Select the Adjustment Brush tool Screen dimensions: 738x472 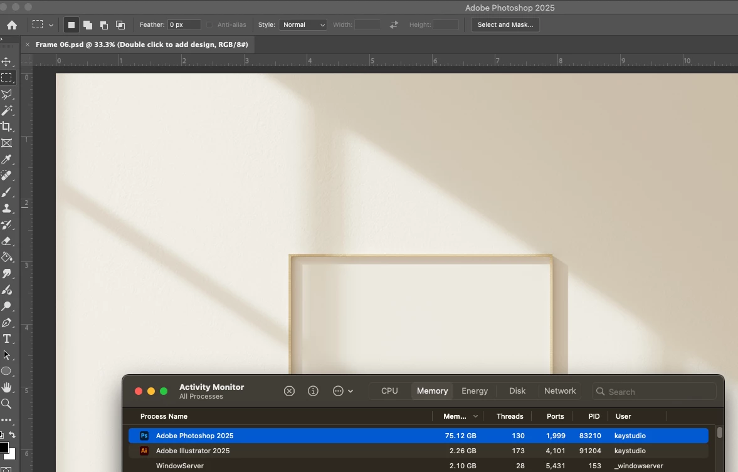click(x=7, y=290)
